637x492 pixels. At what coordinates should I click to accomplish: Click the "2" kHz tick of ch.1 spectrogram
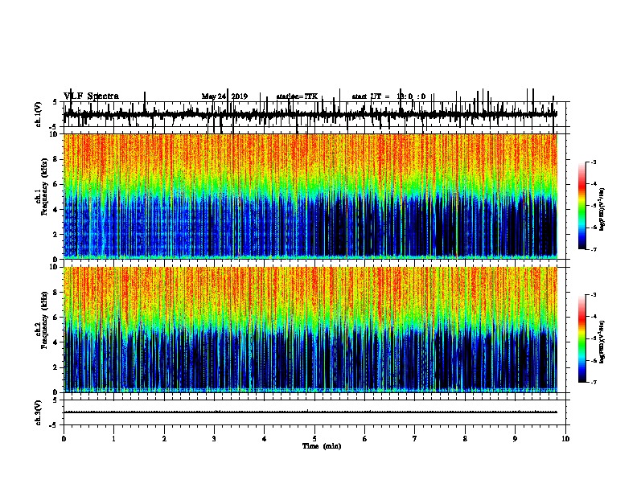tap(56, 234)
